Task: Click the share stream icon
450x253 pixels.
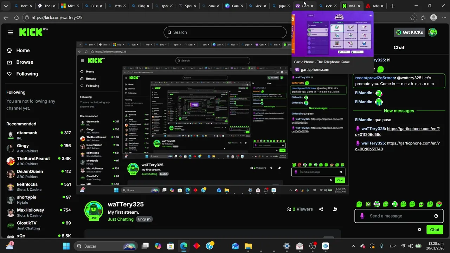Action: pos(321,209)
